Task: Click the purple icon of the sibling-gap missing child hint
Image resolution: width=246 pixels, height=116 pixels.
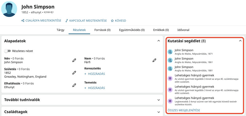Action: click(170, 101)
